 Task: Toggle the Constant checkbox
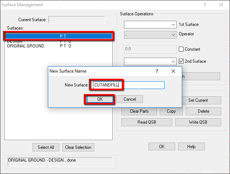tap(181, 49)
